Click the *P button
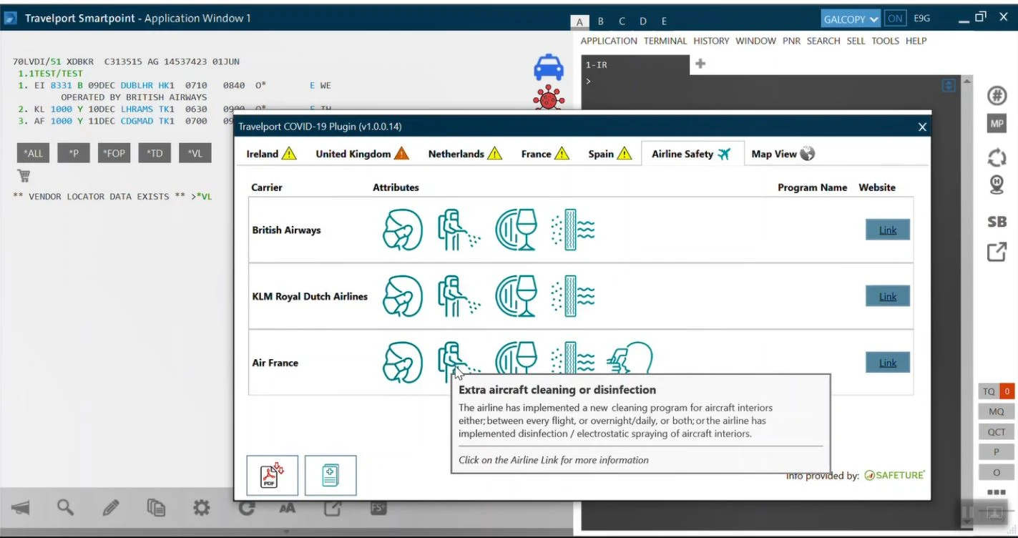The image size is (1018, 538). pos(74,153)
